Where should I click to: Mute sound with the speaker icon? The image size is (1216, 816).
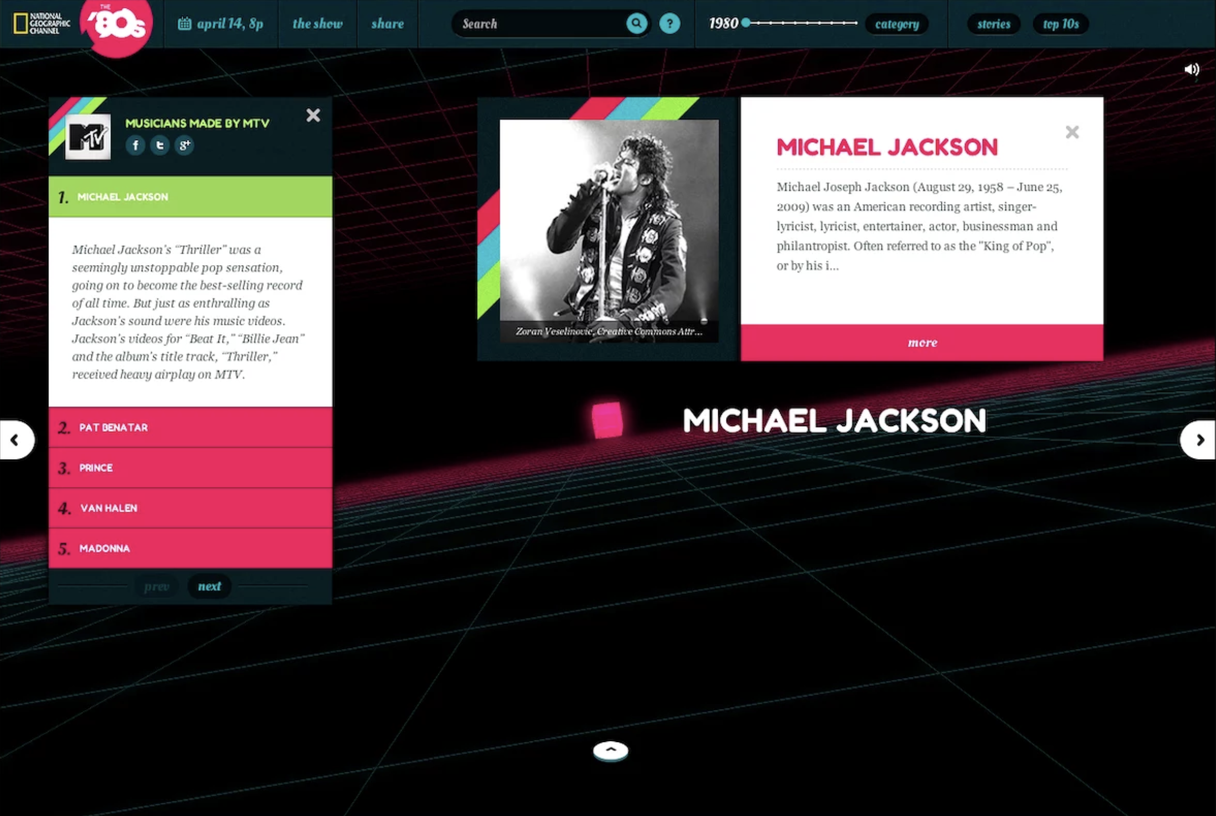click(x=1191, y=70)
